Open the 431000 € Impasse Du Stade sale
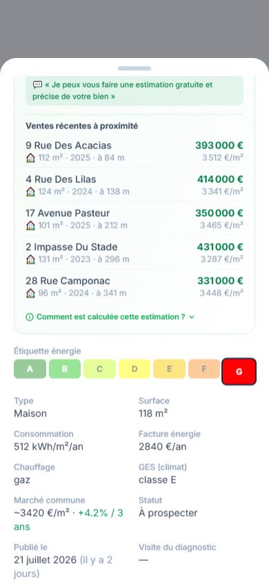Viewport: 269px width, 583px height. [134, 253]
